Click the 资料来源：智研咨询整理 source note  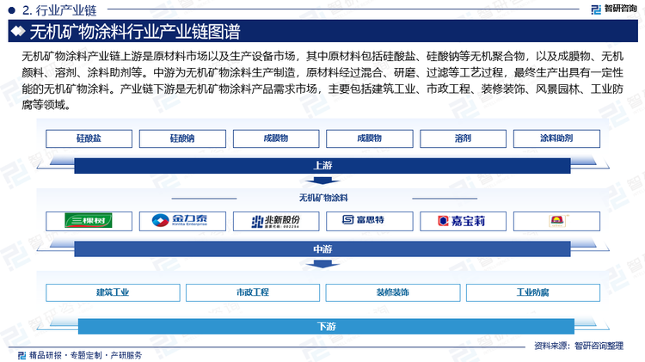click(x=579, y=346)
